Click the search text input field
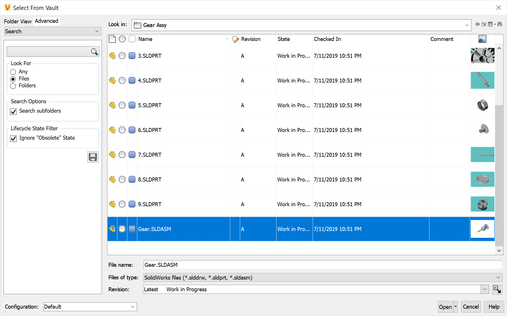507x316 pixels. (x=48, y=51)
